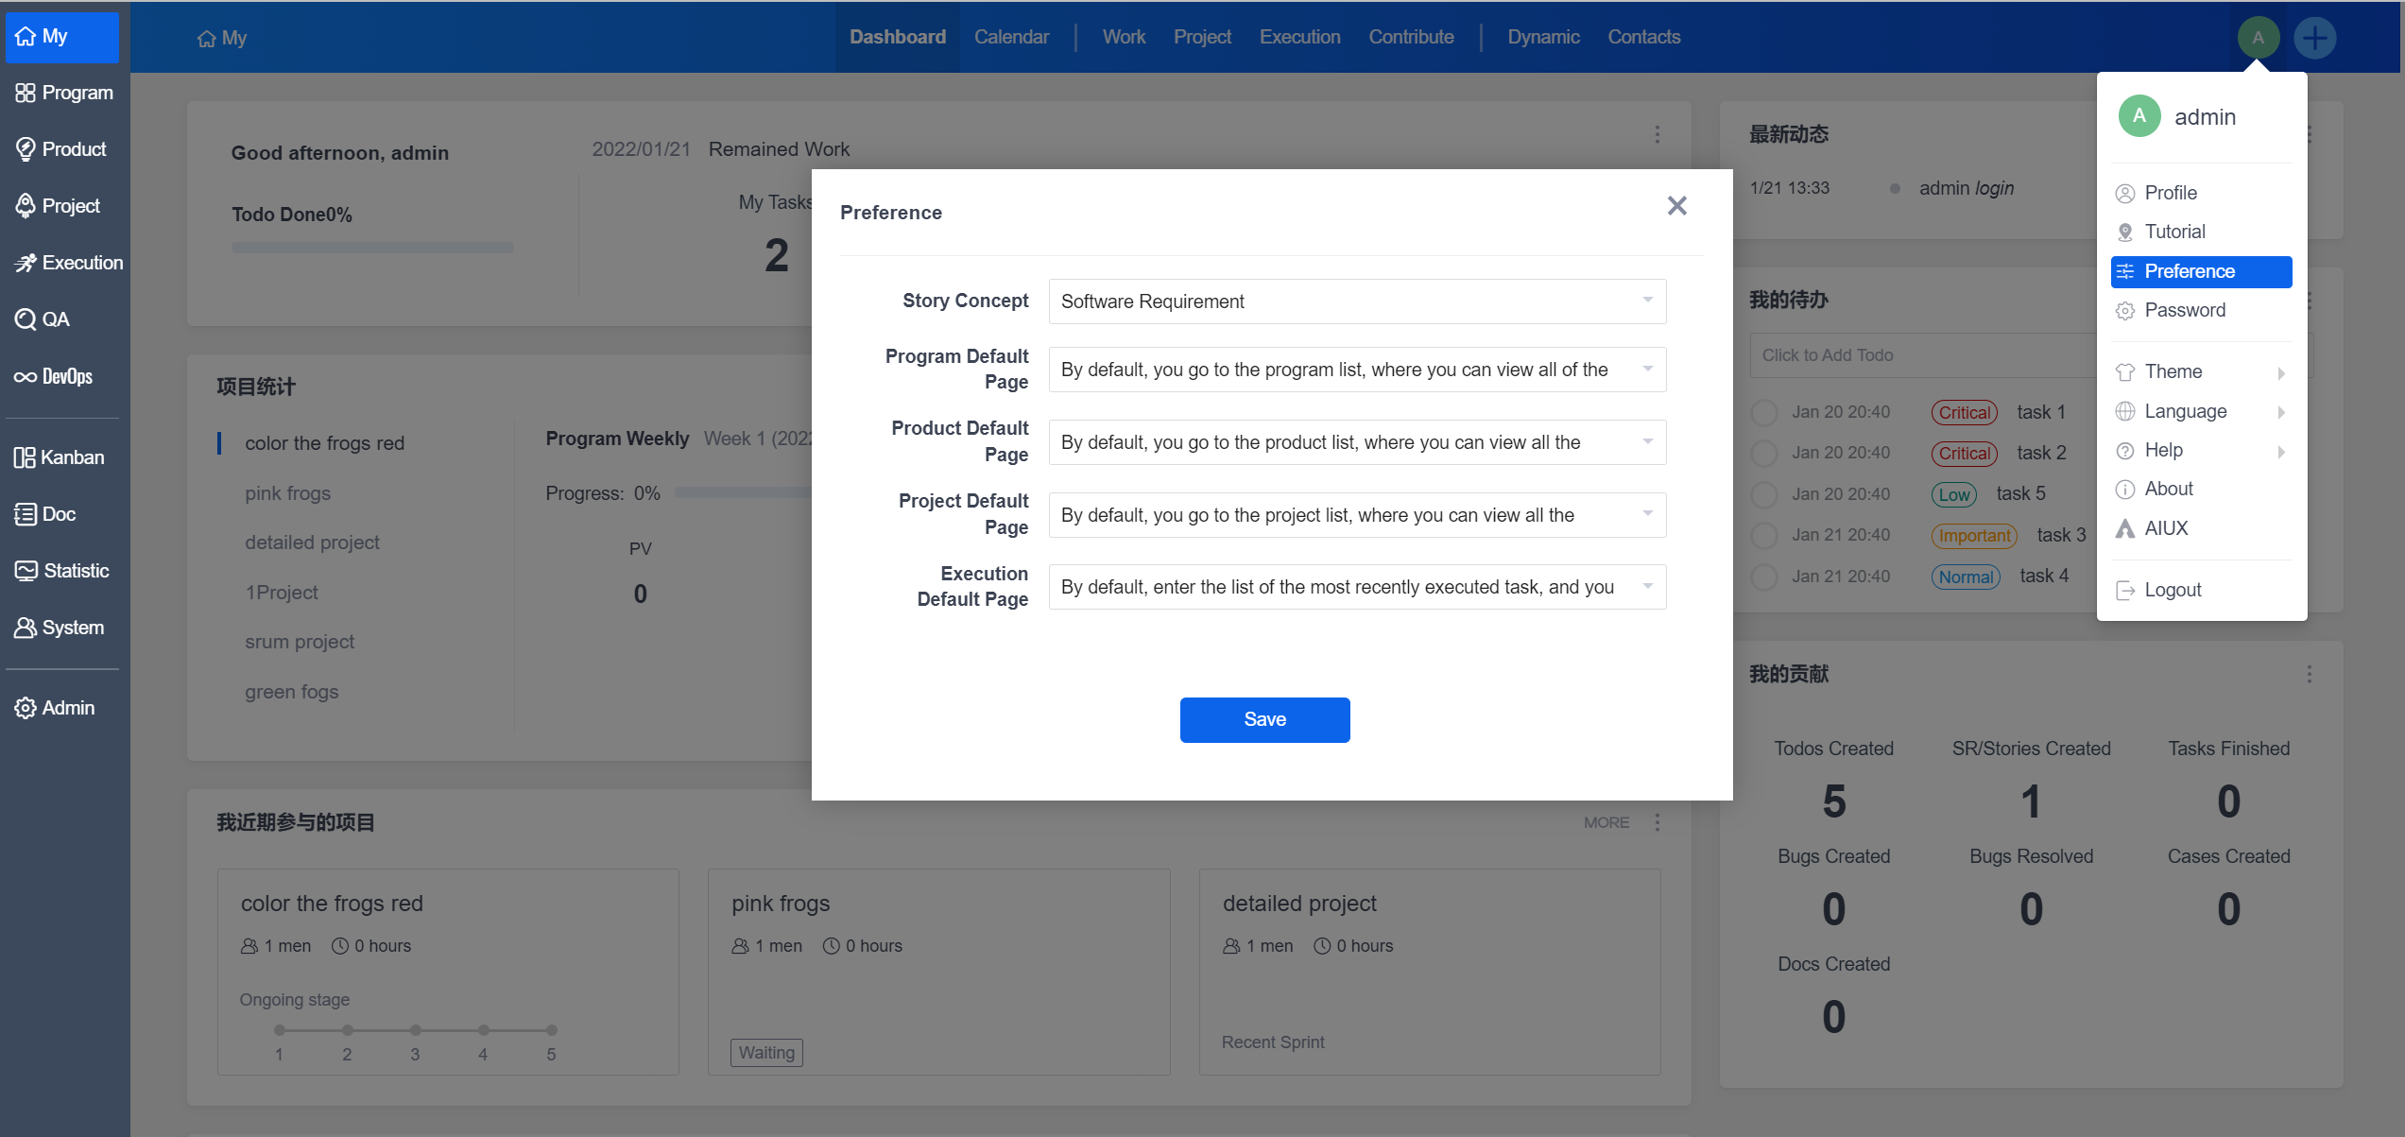Switch to the Calendar tab
The height and width of the screenshot is (1137, 2405).
[1011, 37]
